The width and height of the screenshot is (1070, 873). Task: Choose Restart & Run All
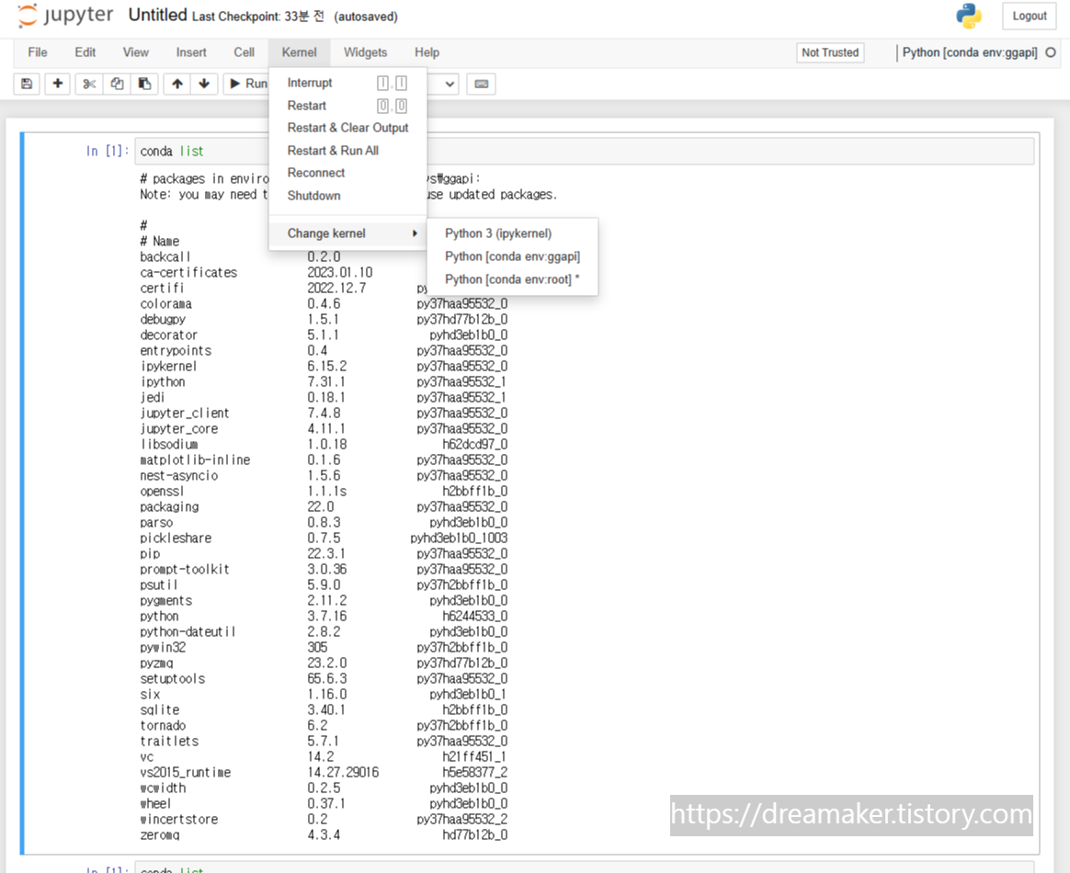pyautogui.click(x=347, y=150)
